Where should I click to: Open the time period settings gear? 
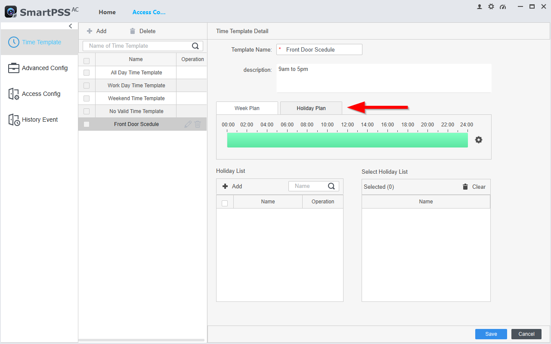tap(478, 140)
